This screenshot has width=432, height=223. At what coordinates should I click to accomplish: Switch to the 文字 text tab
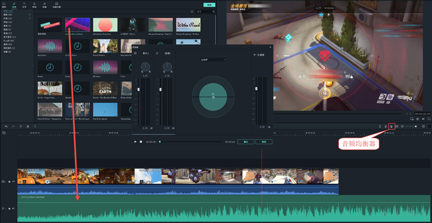click(24, 5)
